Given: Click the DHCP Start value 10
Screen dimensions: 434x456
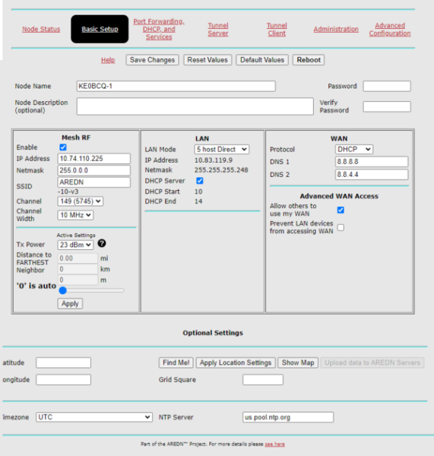Looking at the screenshot, I should 198,192.
